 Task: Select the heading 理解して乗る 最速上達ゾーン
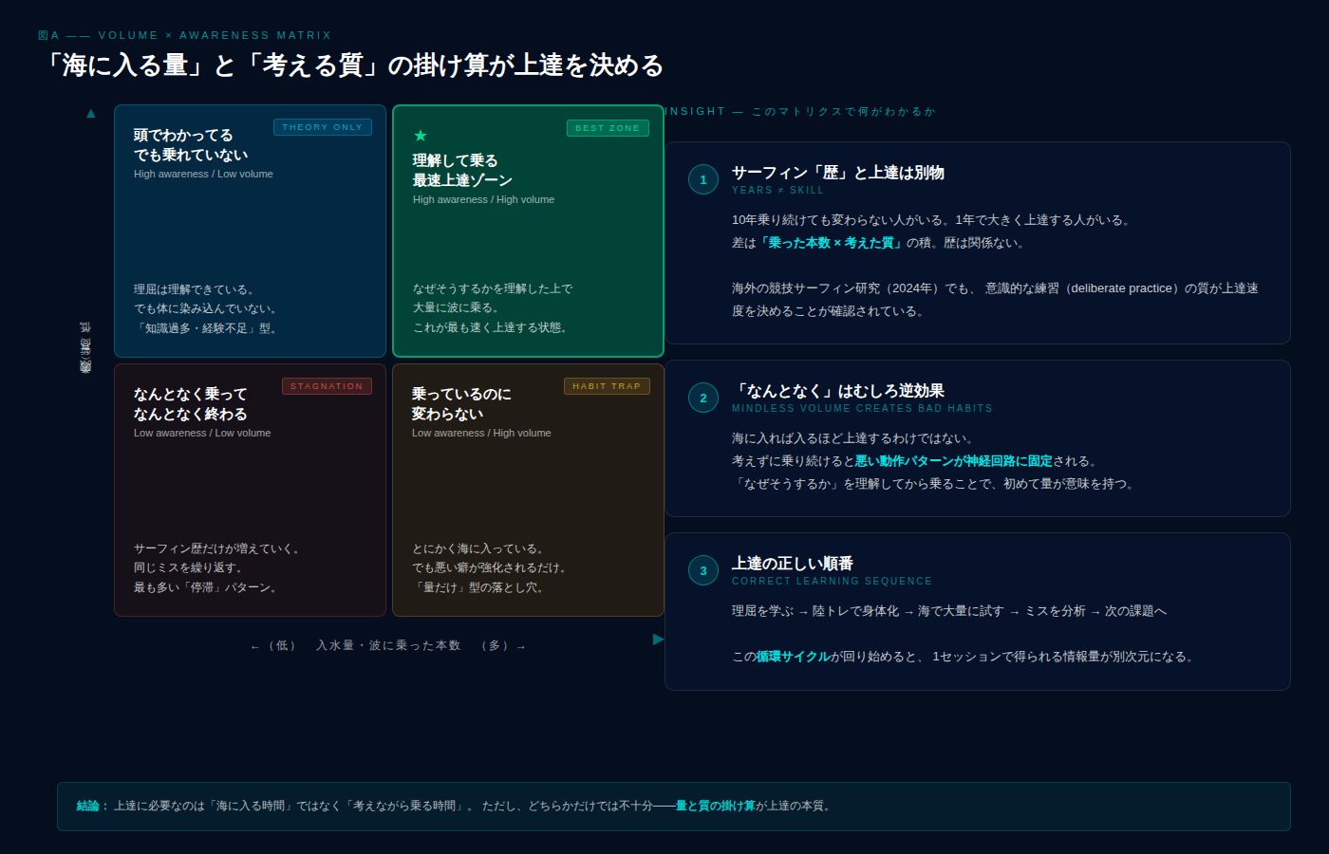point(462,171)
